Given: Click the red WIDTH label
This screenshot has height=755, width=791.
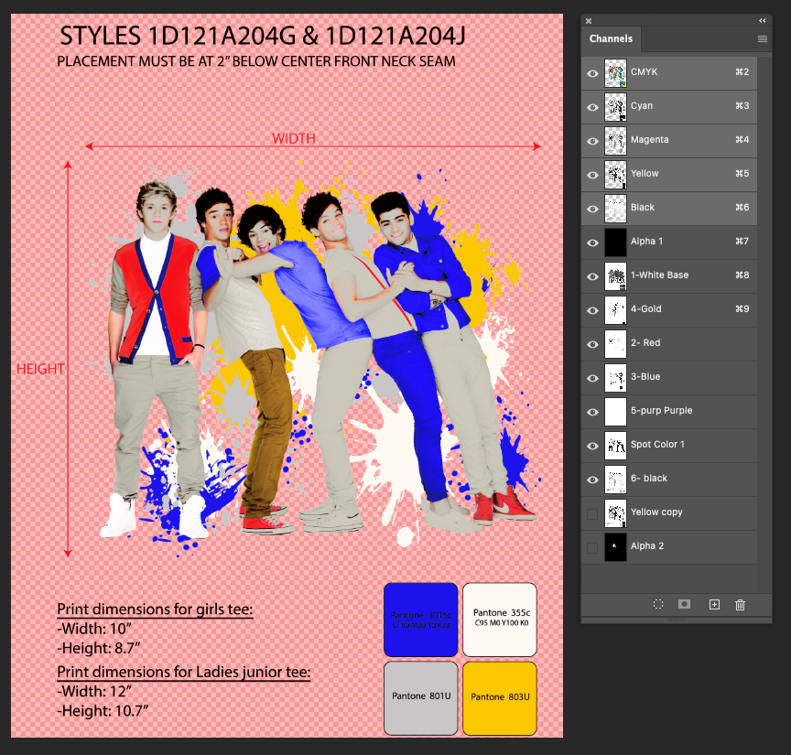Looking at the screenshot, I should point(294,138).
